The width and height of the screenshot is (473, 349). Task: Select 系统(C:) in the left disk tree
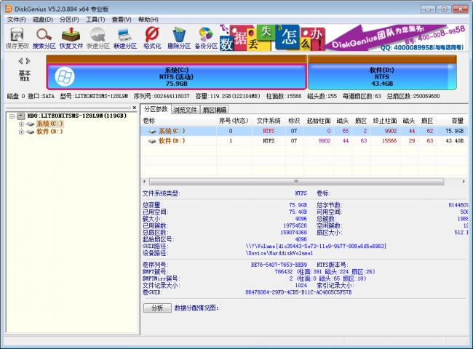pyautogui.click(x=49, y=124)
